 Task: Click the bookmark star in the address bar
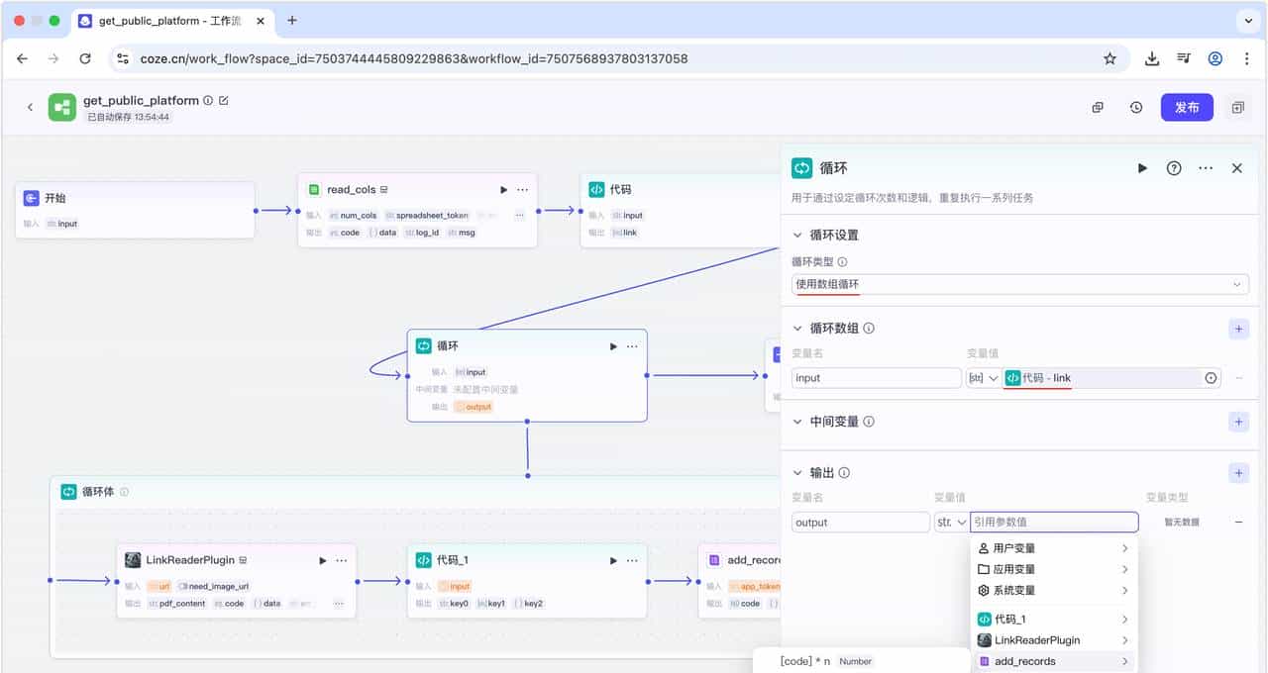(1109, 58)
